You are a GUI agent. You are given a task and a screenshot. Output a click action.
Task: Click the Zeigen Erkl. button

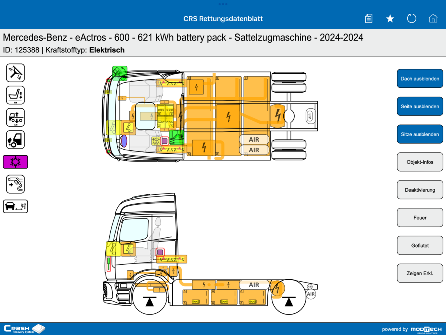(x=420, y=273)
